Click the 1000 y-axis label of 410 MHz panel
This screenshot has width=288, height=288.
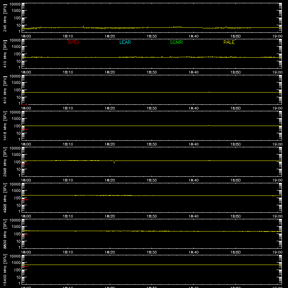16,46
